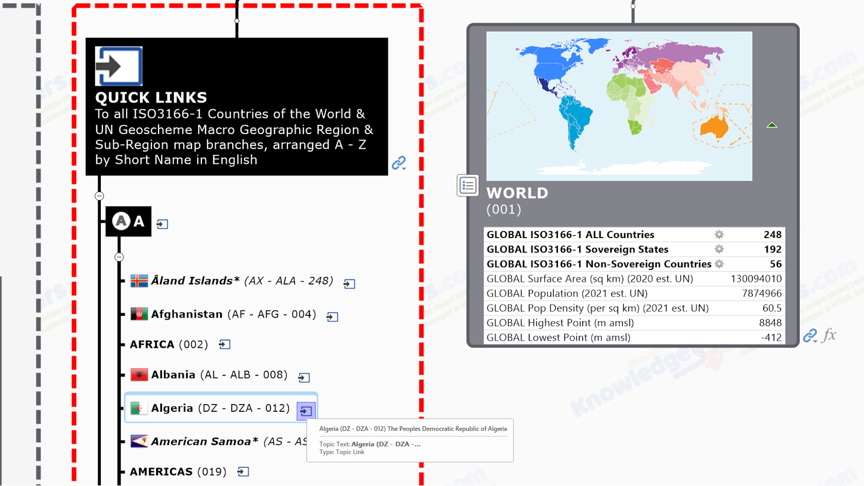The height and width of the screenshot is (486, 864).
Task: Click the 'Type: Topic Link' tooltip line
Action: (342, 452)
